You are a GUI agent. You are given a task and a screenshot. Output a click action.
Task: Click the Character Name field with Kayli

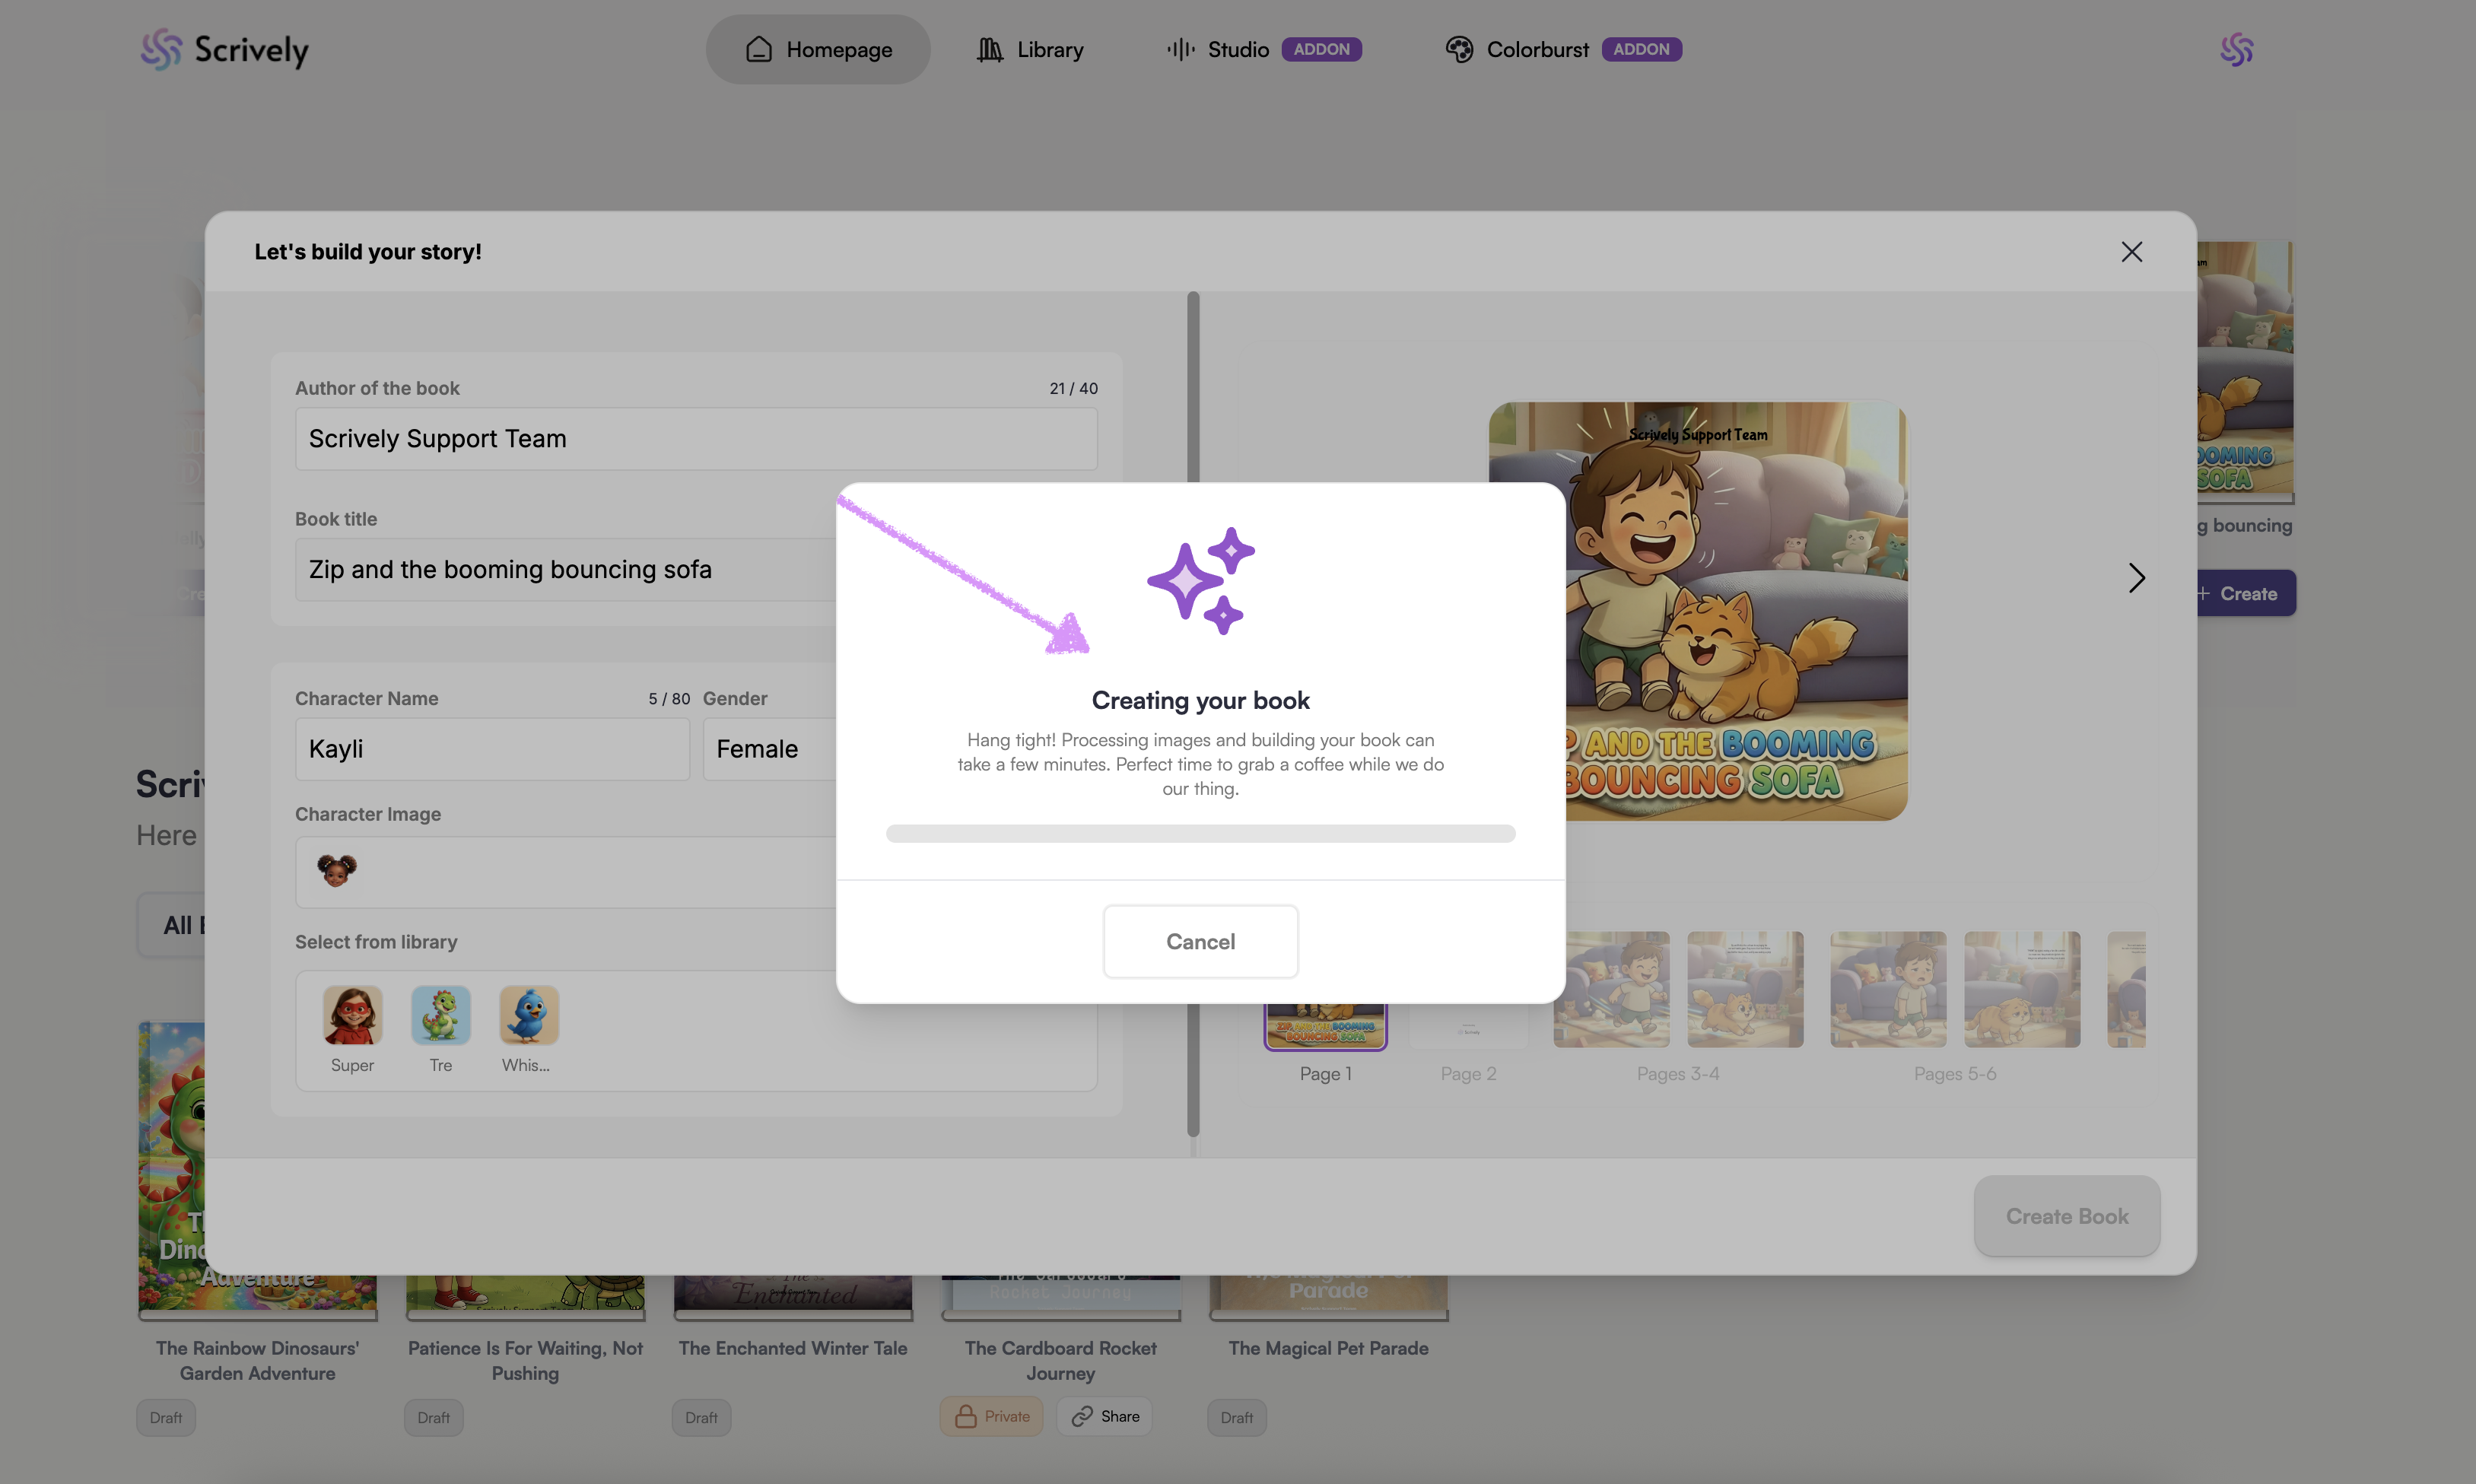[492, 749]
